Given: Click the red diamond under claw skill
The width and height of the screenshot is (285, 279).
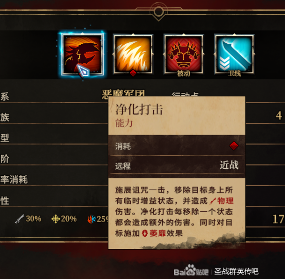Looking at the screenshot, I should pyautogui.click(x=133, y=73).
